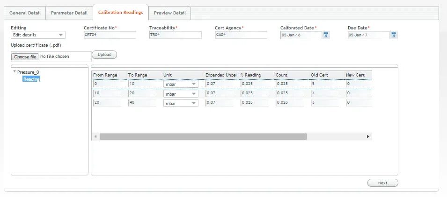The image size is (447, 197).
Task: Click Old Cert field containing 3
Action: point(325,102)
